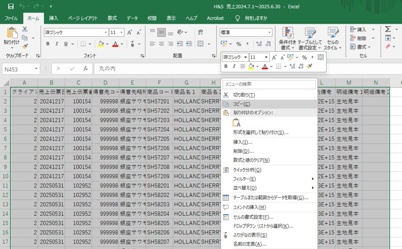Screen dimensions: 402x249
Task: Switch to the 挿入 ribbon tab
Action: tap(53, 18)
